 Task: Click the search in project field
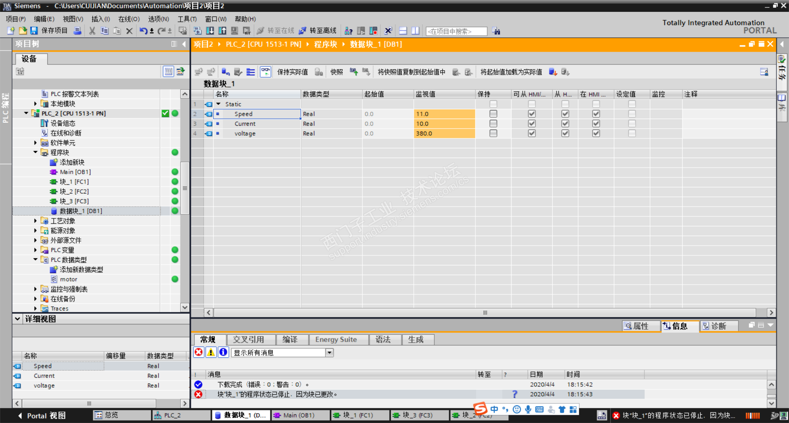(x=457, y=31)
